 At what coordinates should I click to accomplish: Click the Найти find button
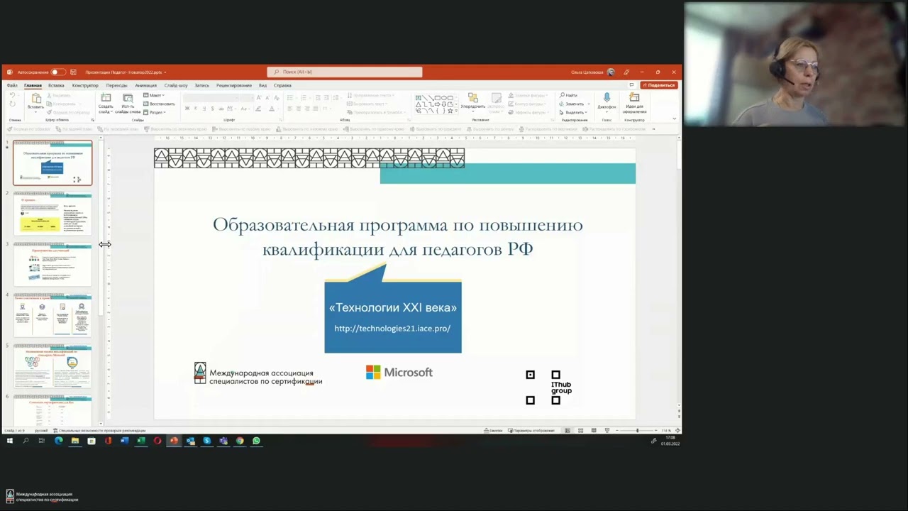point(570,95)
